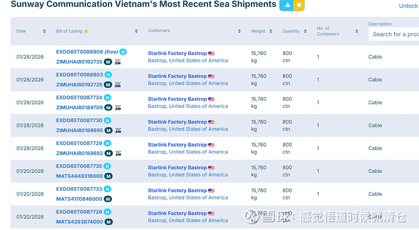Screen dimensions: 419x230
Task: Click the M badge beside MATS4293874000
Action: (x=108, y=222)
